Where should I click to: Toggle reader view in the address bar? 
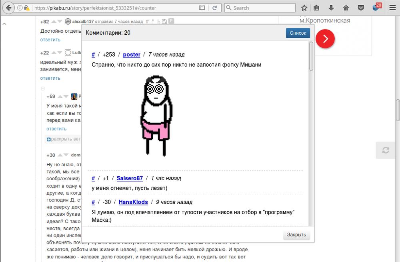[x=202, y=8]
